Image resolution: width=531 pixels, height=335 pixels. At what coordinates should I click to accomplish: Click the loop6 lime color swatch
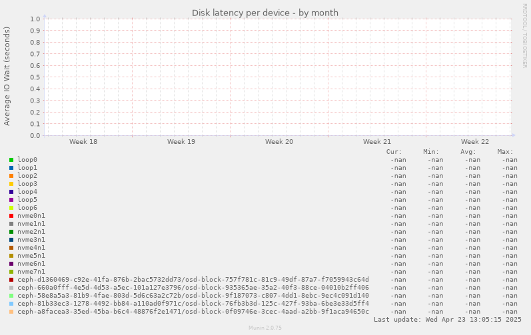coord(11,208)
